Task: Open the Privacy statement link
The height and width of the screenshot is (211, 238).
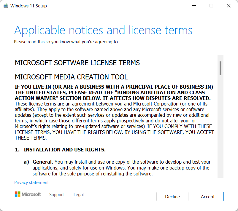Action: click(x=31, y=182)
